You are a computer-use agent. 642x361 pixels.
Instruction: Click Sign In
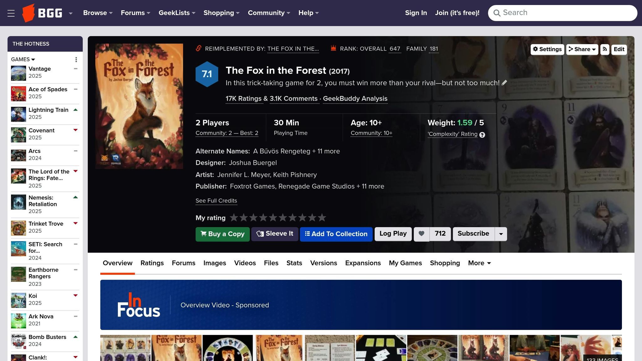416,13
